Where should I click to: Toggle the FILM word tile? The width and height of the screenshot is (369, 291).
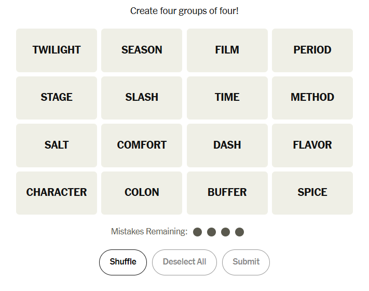pyautogui.click(x=227, y=50)
